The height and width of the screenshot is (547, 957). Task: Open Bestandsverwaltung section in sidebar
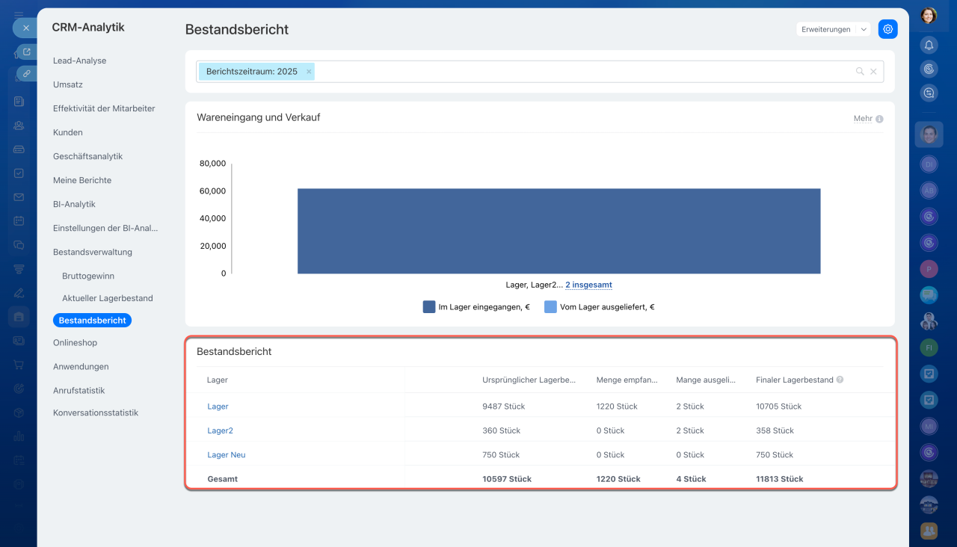(92, 252)
